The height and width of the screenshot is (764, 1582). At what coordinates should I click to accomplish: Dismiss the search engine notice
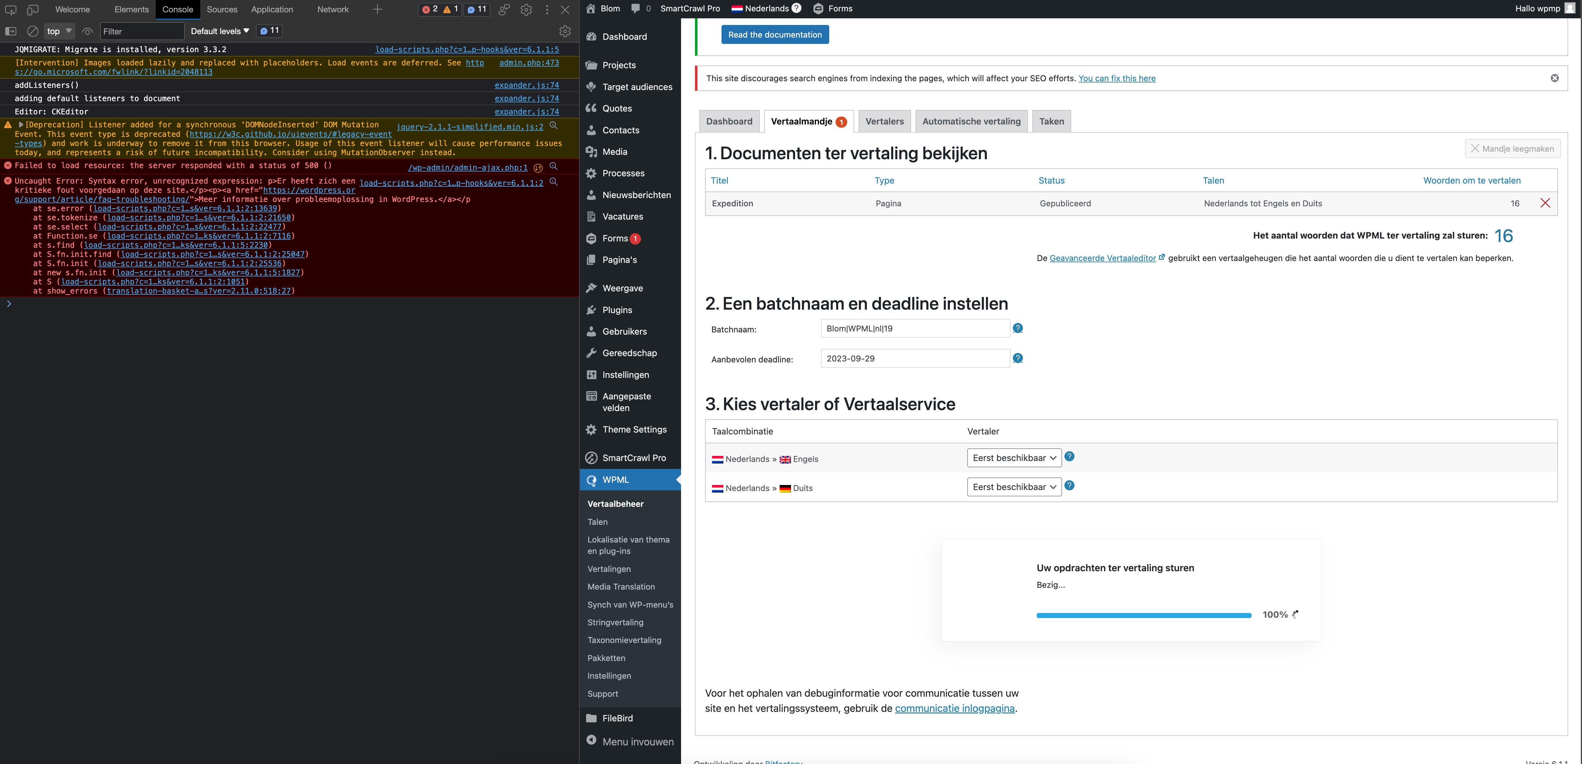pyautogui.click(x=1555, y=78)
